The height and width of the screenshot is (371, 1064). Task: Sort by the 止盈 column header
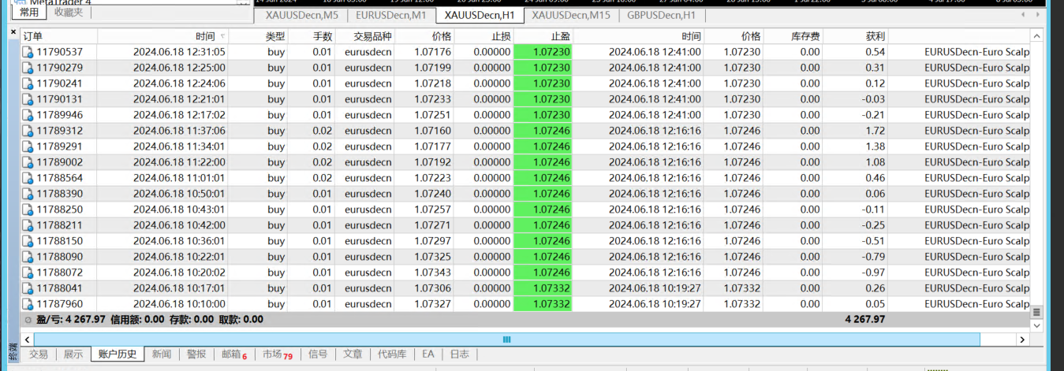[x=543, y=36]
